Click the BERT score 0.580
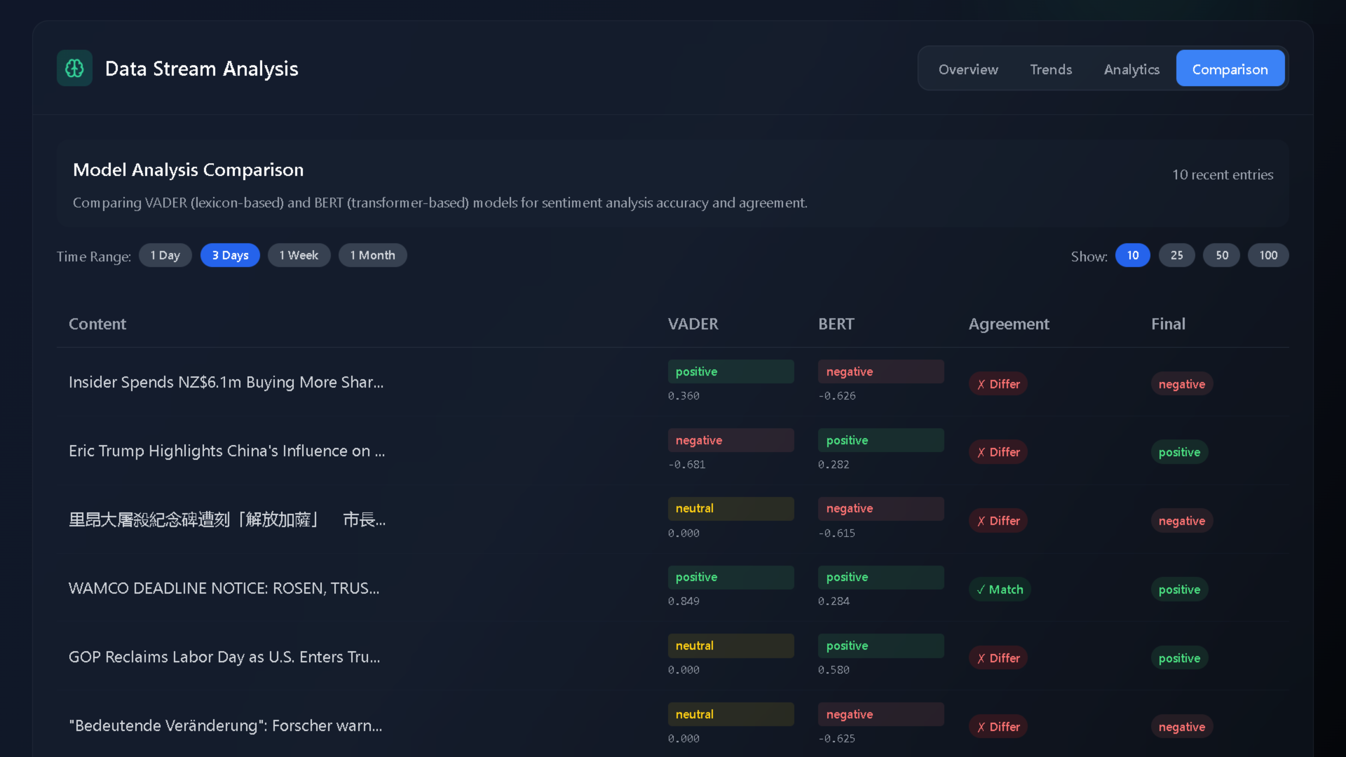 [x=833, y=670]
